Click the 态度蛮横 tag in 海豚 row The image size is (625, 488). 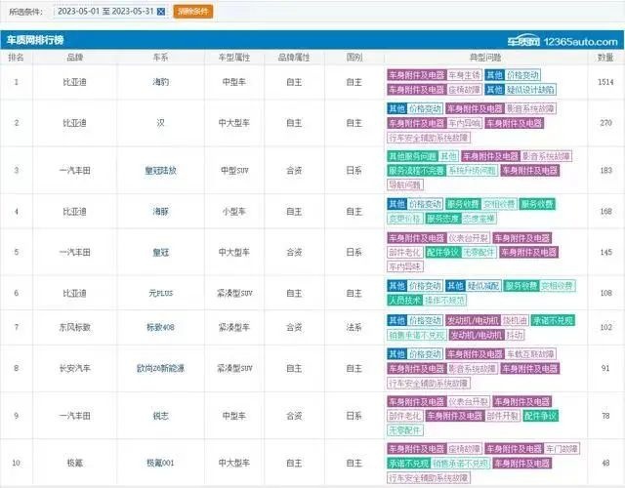(479, 219)
